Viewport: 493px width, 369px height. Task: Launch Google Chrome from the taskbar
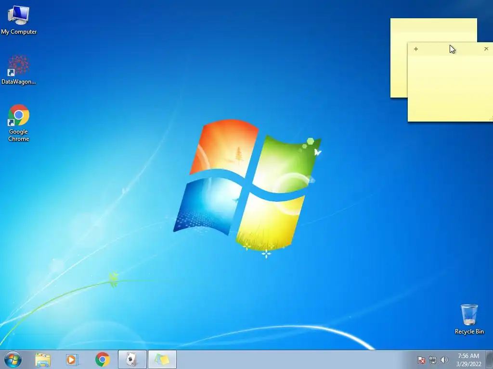click(x=102, y=359)
